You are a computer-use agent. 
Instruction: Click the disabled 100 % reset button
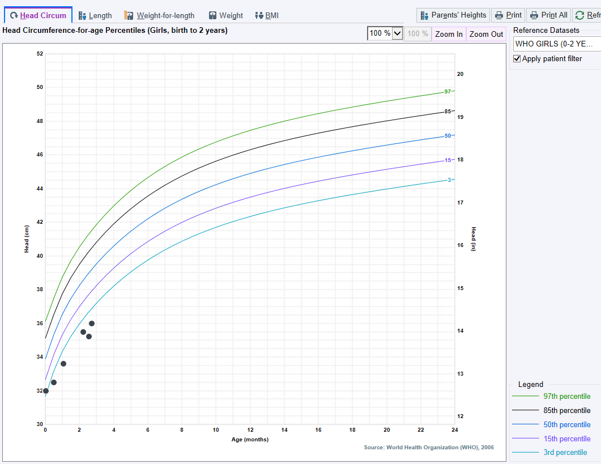pos(418,34)
